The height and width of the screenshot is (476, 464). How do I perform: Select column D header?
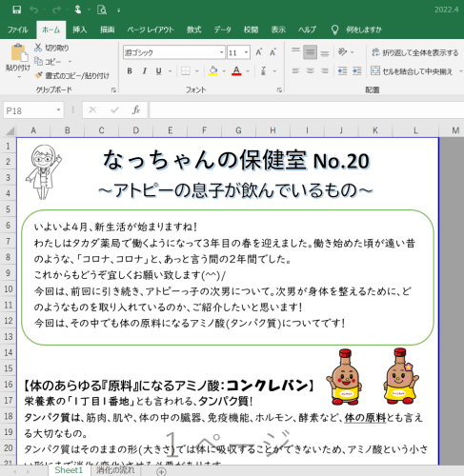click(x=135, y=130)
